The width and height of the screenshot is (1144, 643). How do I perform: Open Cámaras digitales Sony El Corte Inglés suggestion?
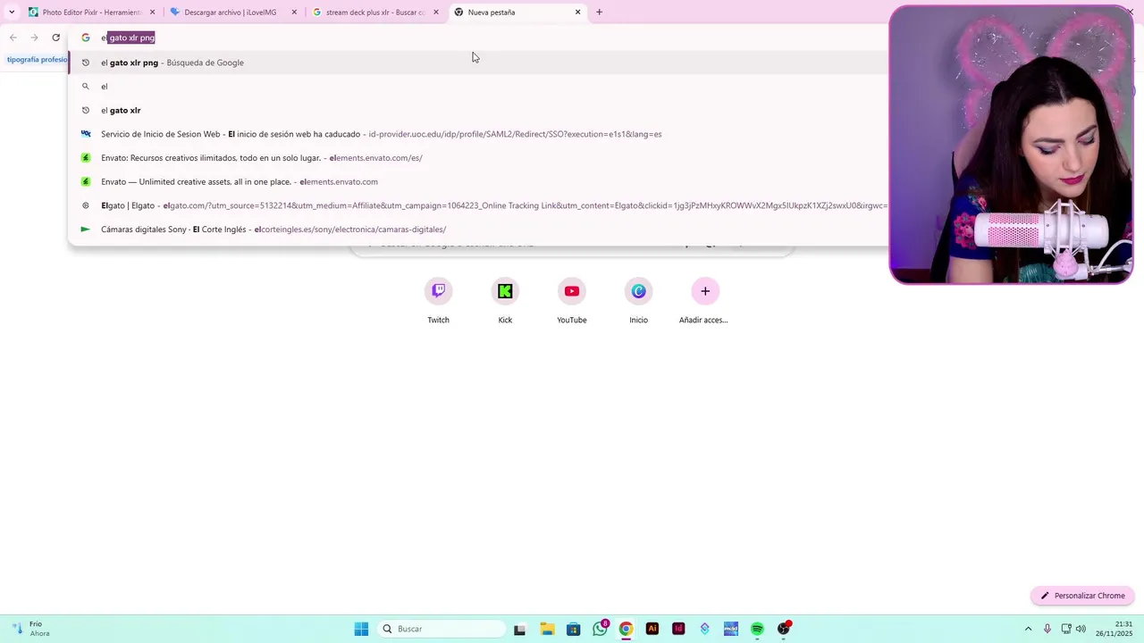tap(478, 230)
